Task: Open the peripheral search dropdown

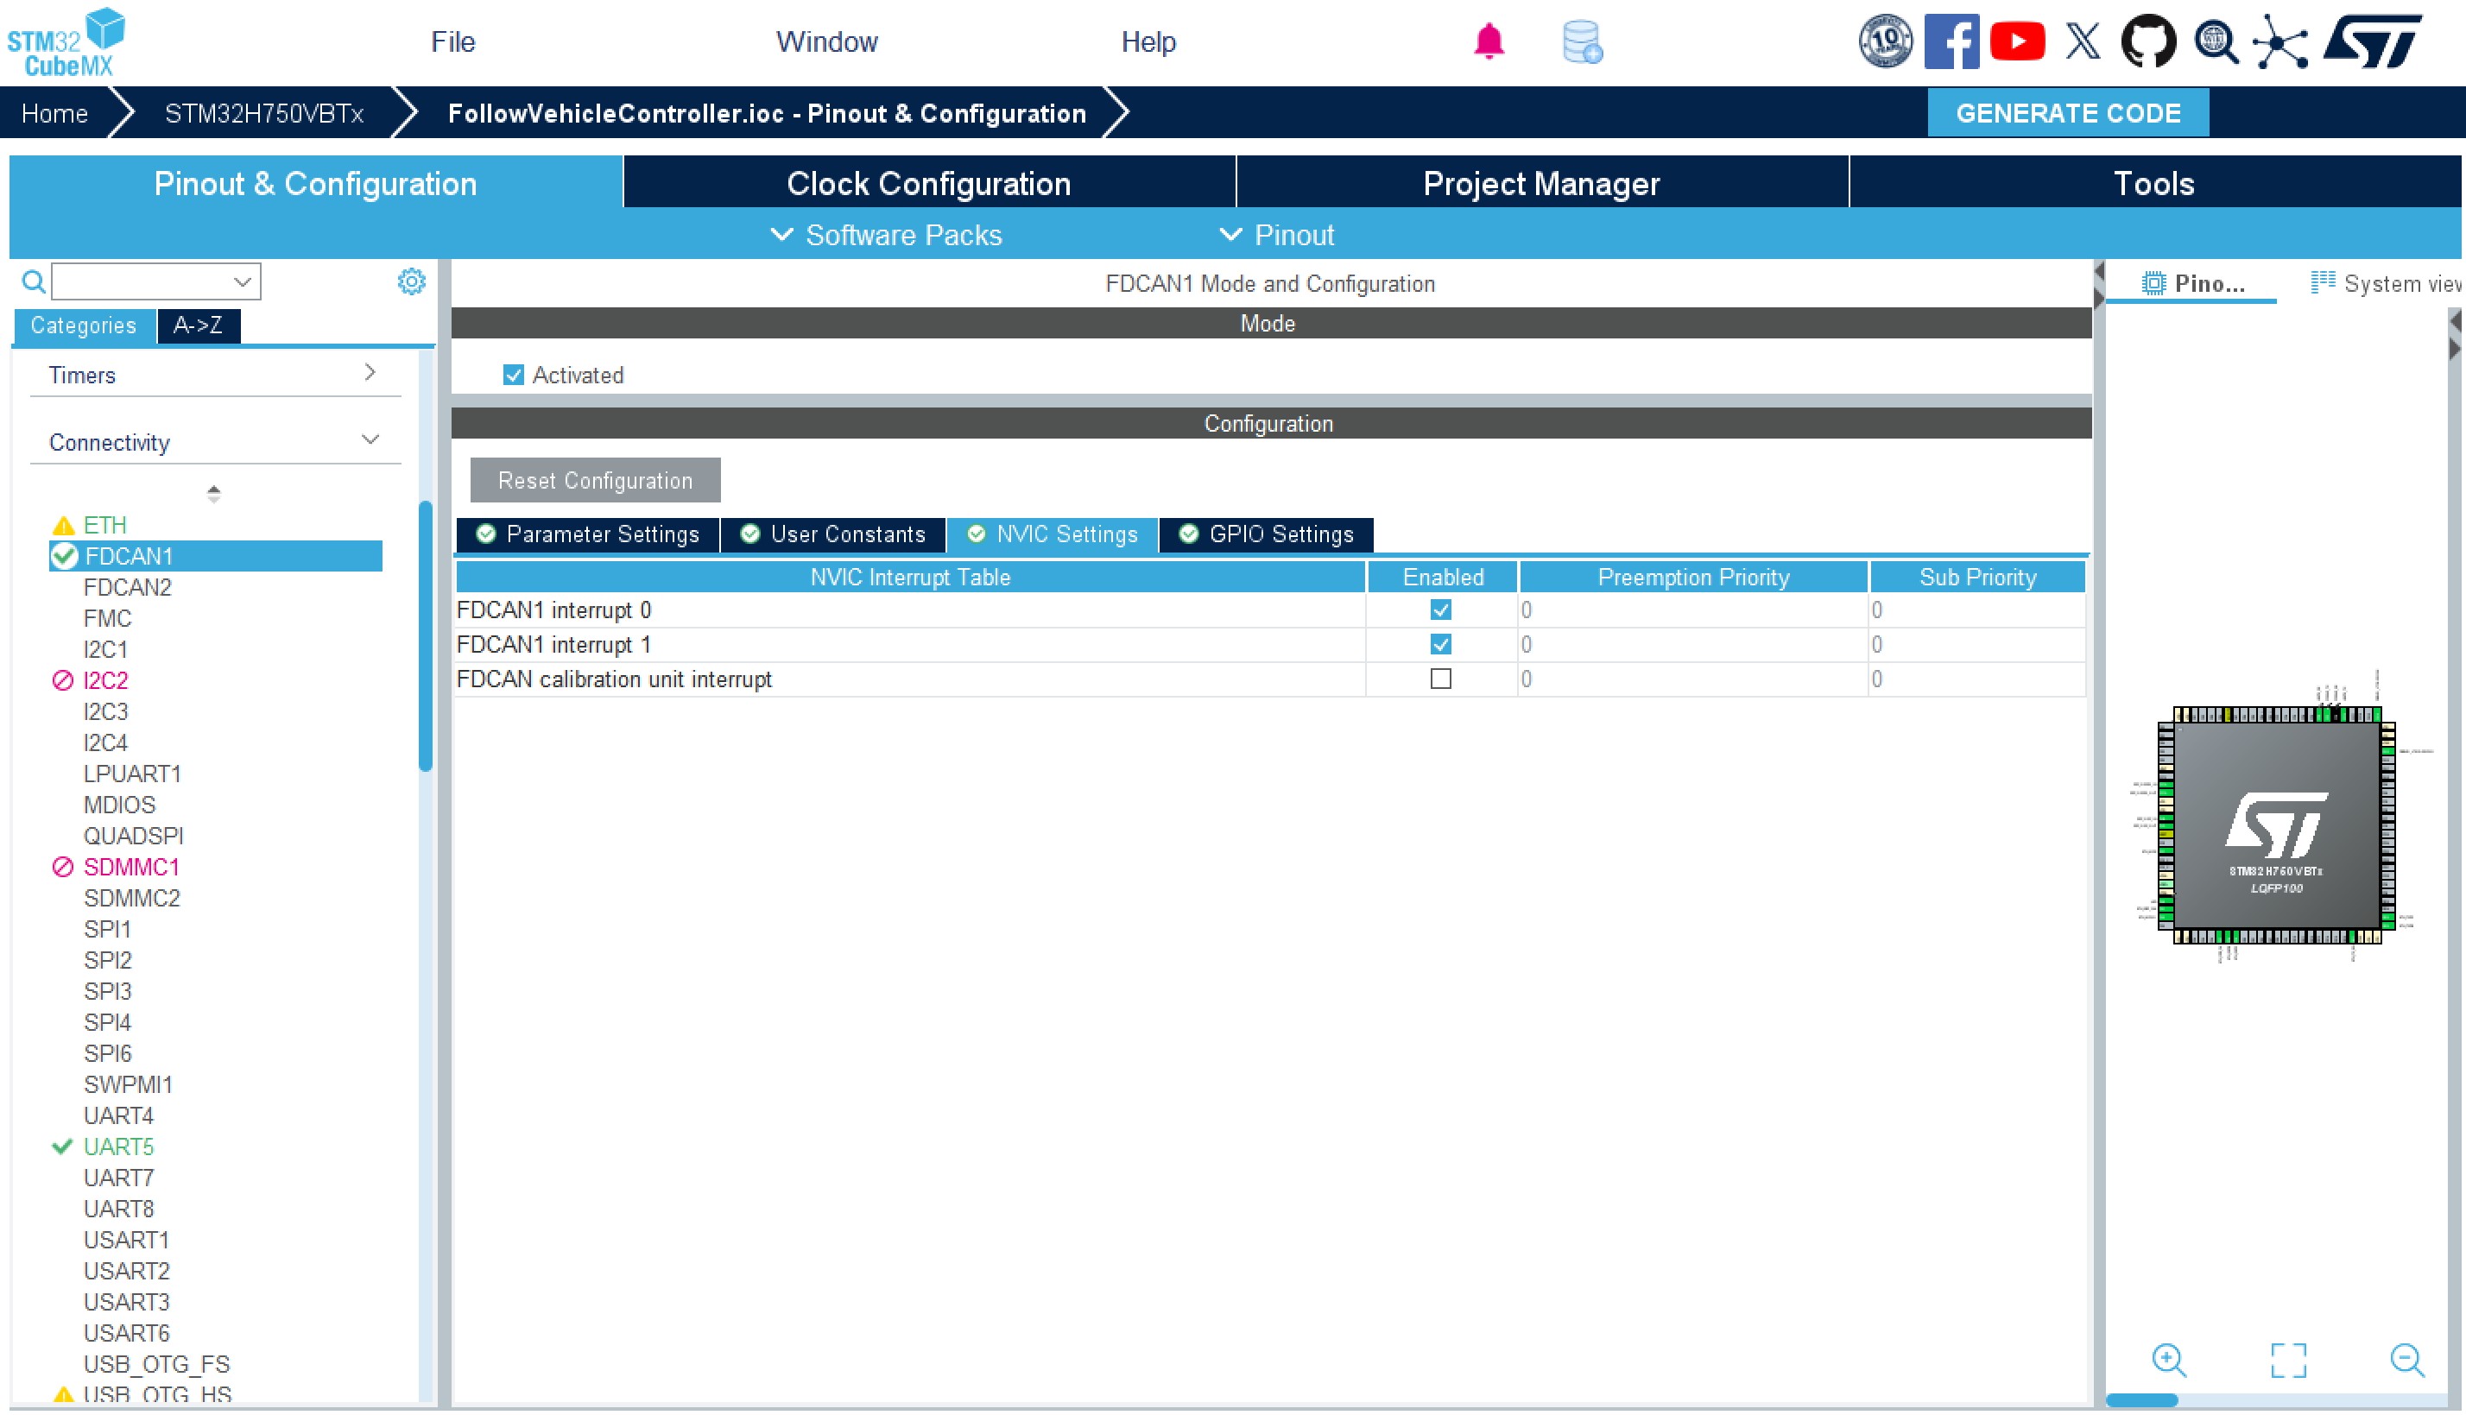Action: [x=242, y=281]
